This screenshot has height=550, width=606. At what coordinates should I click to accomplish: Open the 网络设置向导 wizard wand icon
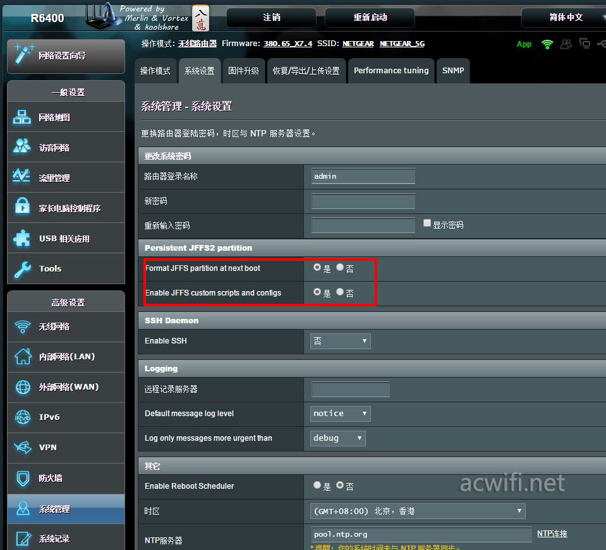click(x=23, y=54)
